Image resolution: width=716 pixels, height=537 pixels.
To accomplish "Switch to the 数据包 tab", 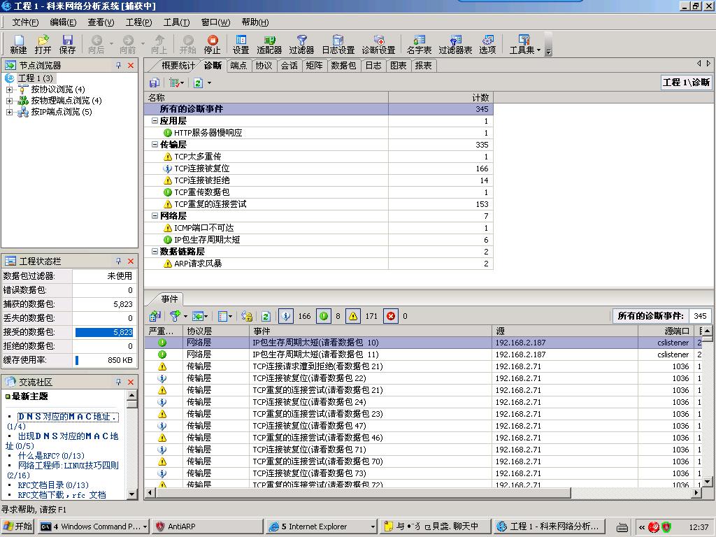I will coord(343,66).
